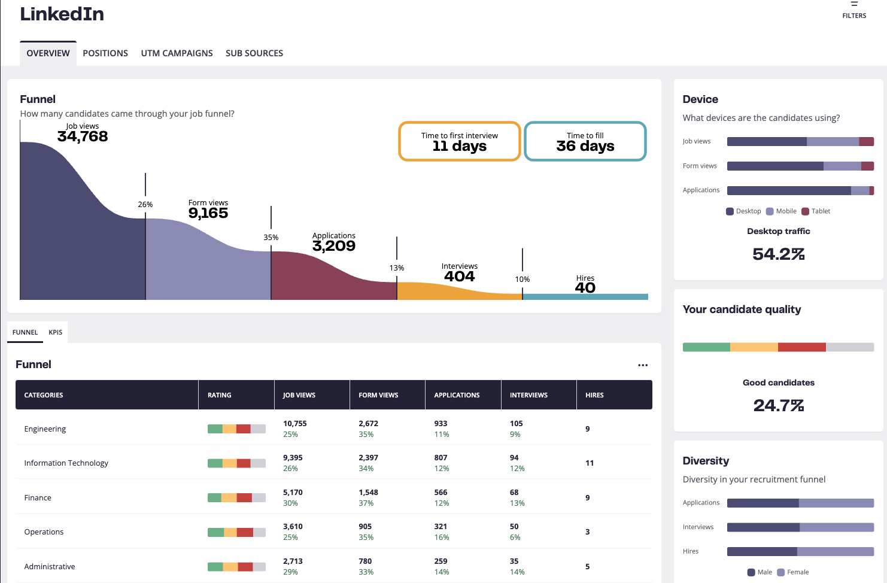Click the Operations rating bar
The width and height of the screenshot is (887, 583).
pos(236,532)
